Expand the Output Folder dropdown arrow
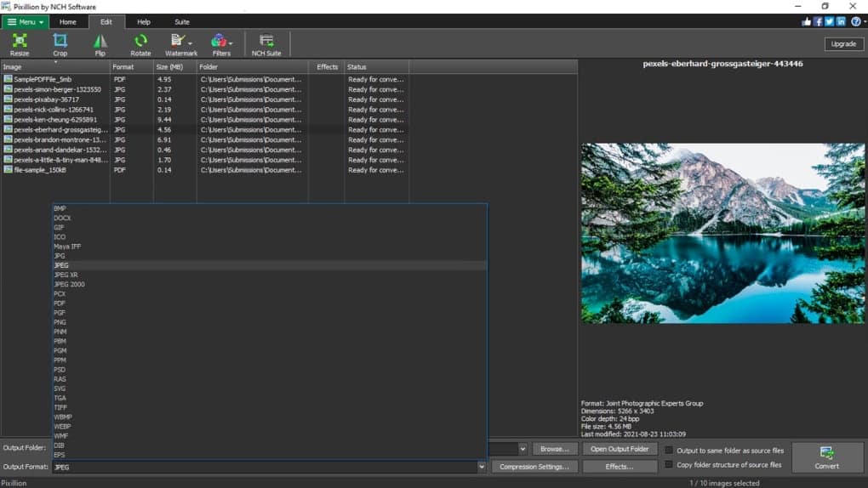Image resolution: width=868 pixels, height=488 pixels. (x=522, y=449)
